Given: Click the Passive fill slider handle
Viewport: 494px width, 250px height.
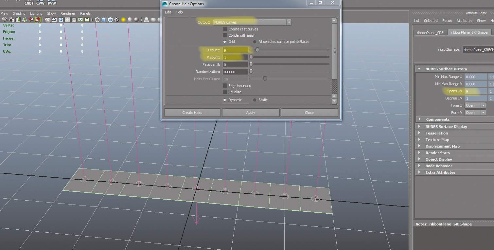Looking at the screenshot, I should [x=251, y=64].
